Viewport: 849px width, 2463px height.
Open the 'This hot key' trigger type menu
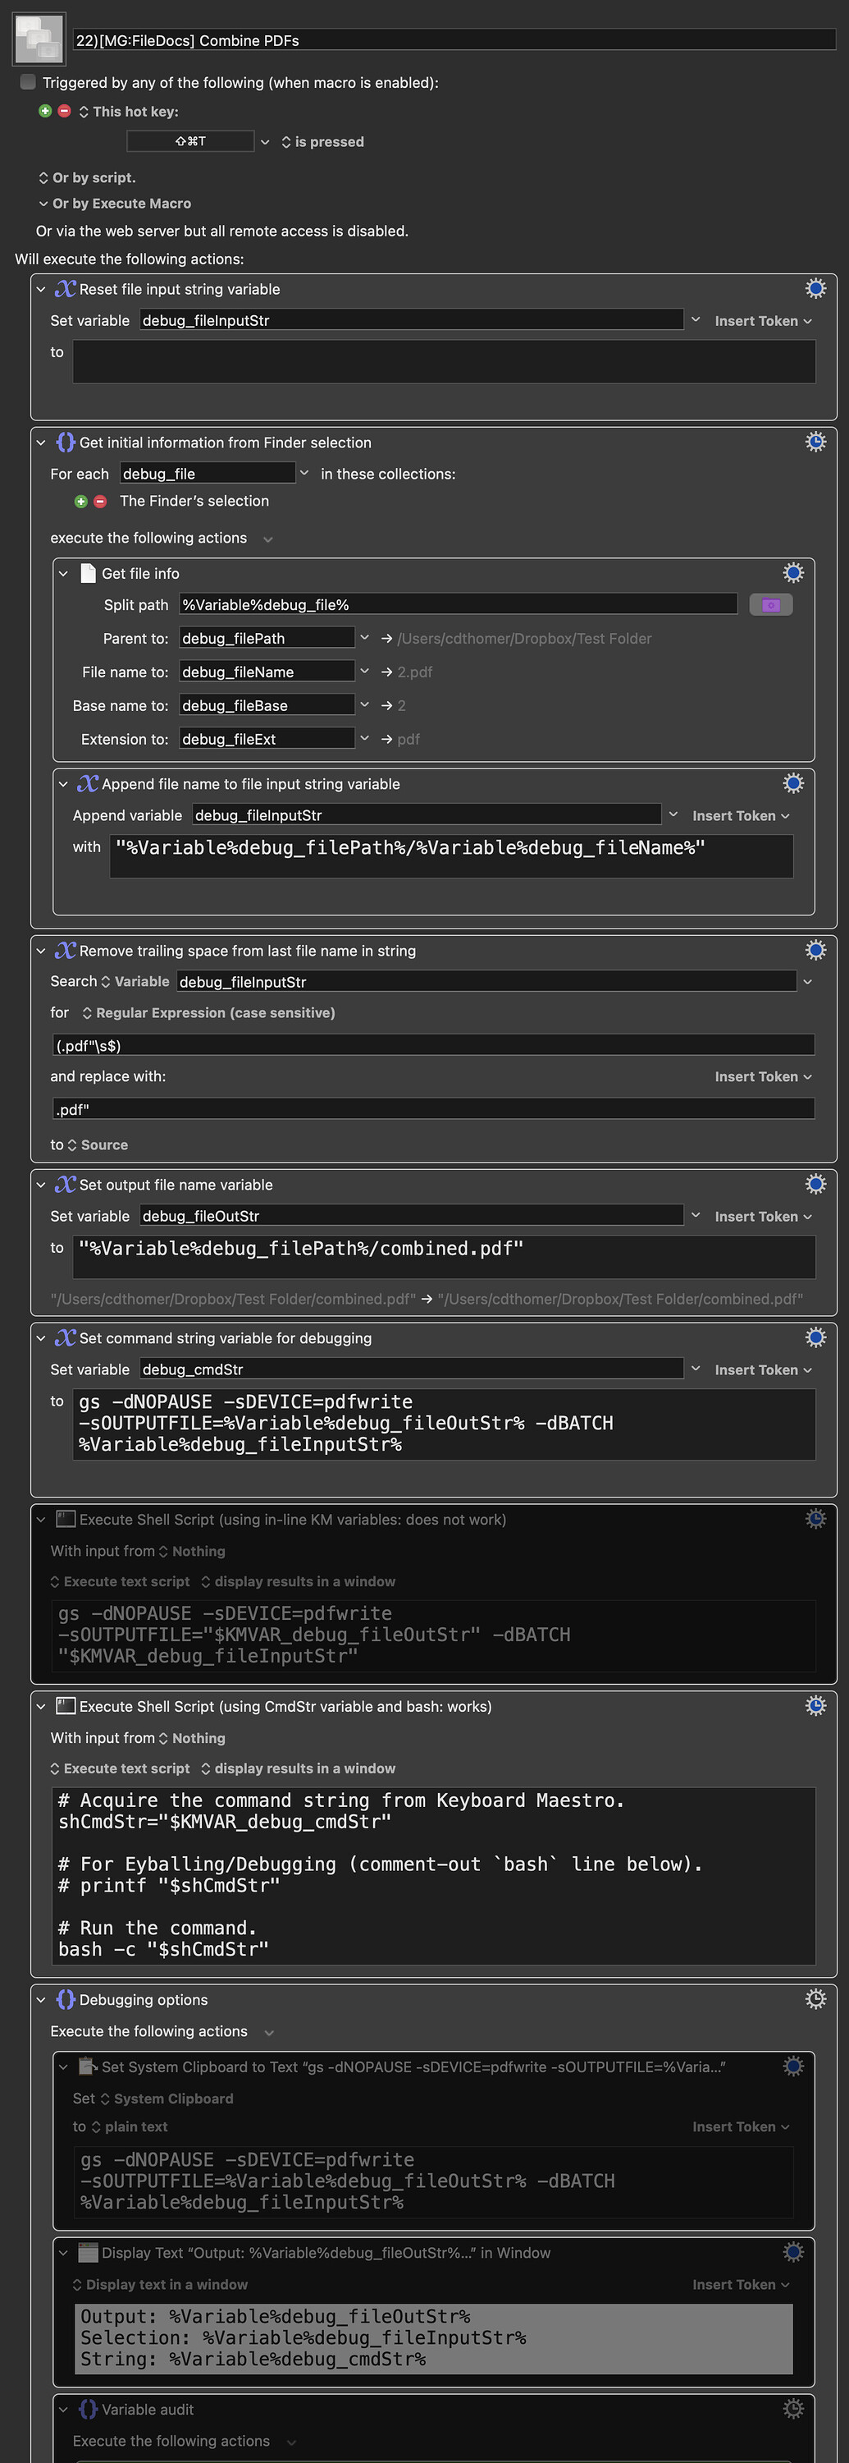click(129, 112)
